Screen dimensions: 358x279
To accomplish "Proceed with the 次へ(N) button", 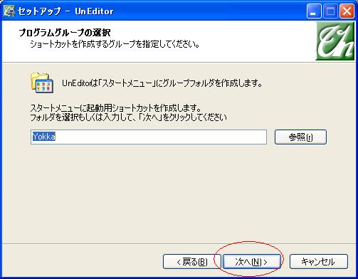I will click(251, 262).
